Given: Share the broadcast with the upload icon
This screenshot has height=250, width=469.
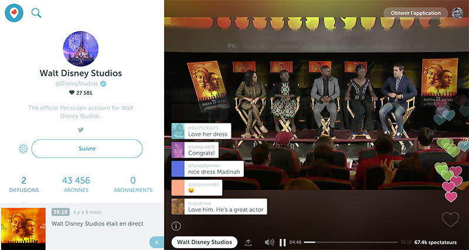Looking at the screenshot, I should pyautogui.click(x=248, y=242).
